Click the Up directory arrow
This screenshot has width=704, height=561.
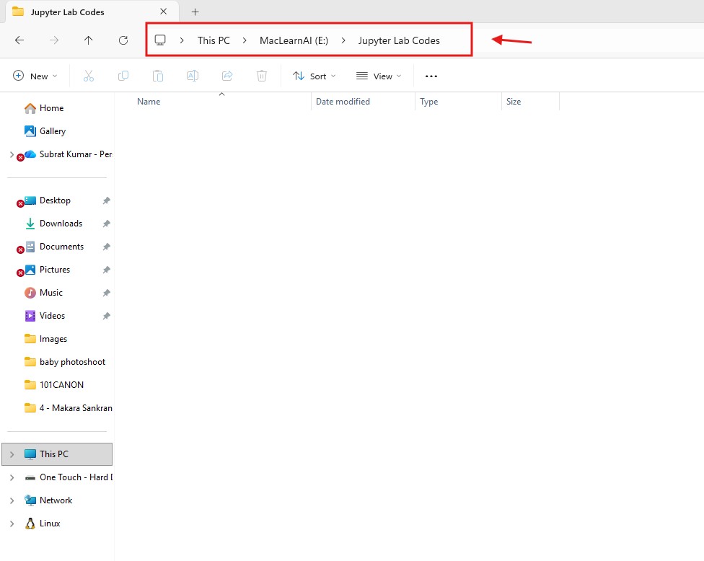(89, 40)
